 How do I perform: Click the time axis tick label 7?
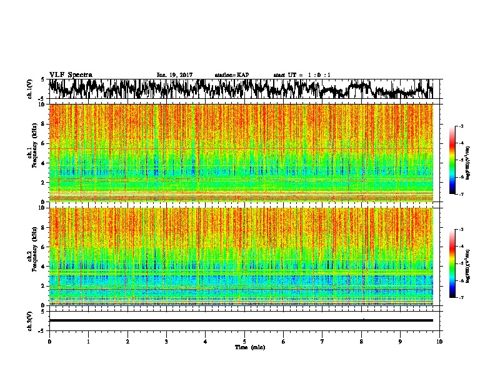point(322,342)
